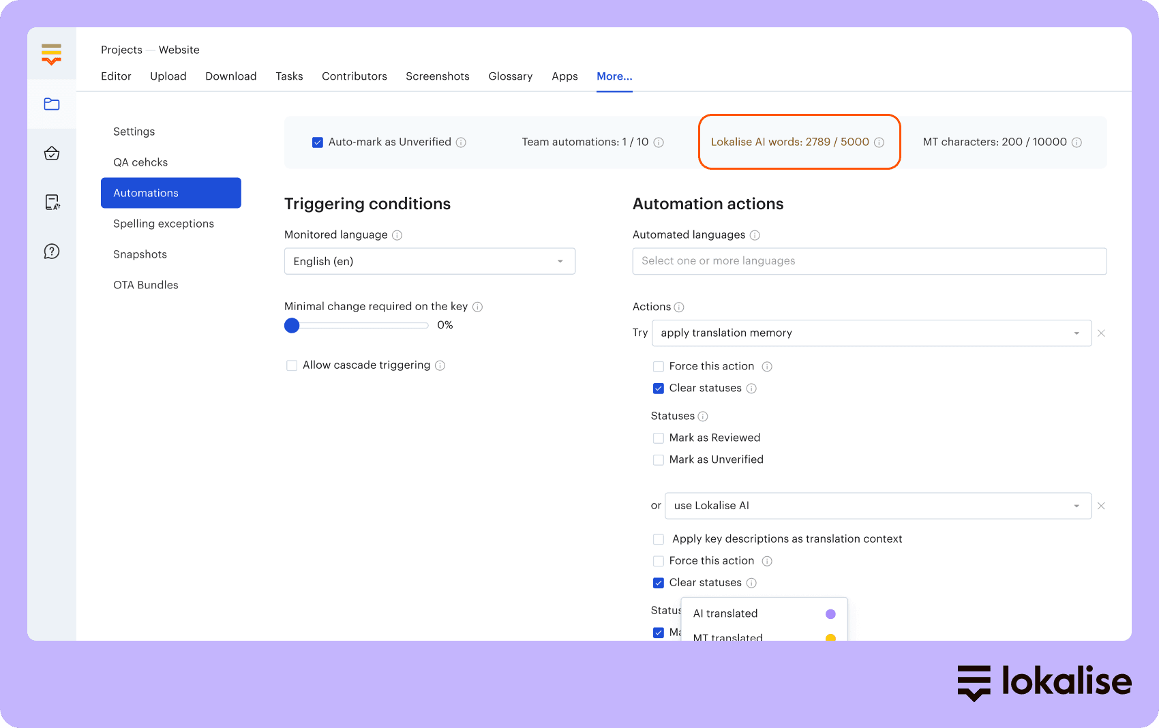This screenshot has width=1159, height=728.
Task: Enable Allow cascade triggering checkbox
Action: [x=292, y=365]
